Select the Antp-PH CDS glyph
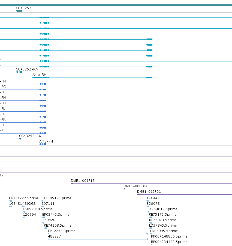This screenshot has width=232, height=246. coord(43,144)
